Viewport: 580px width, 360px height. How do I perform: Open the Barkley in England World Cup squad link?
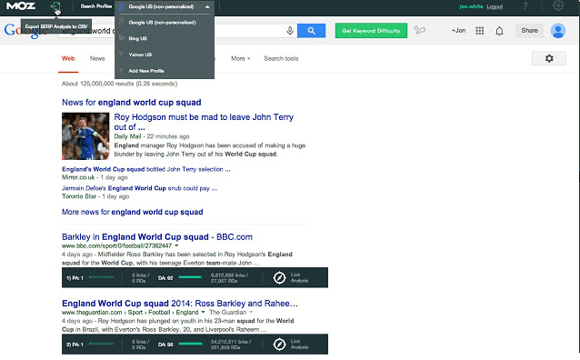(157, 236)
